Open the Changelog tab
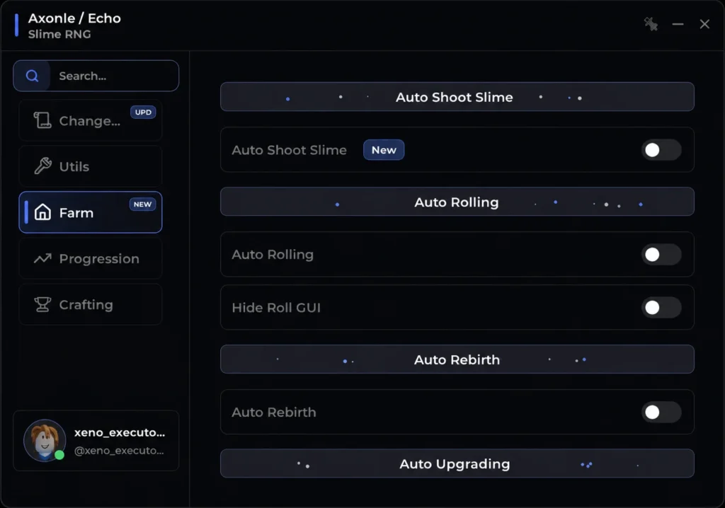 90,120
